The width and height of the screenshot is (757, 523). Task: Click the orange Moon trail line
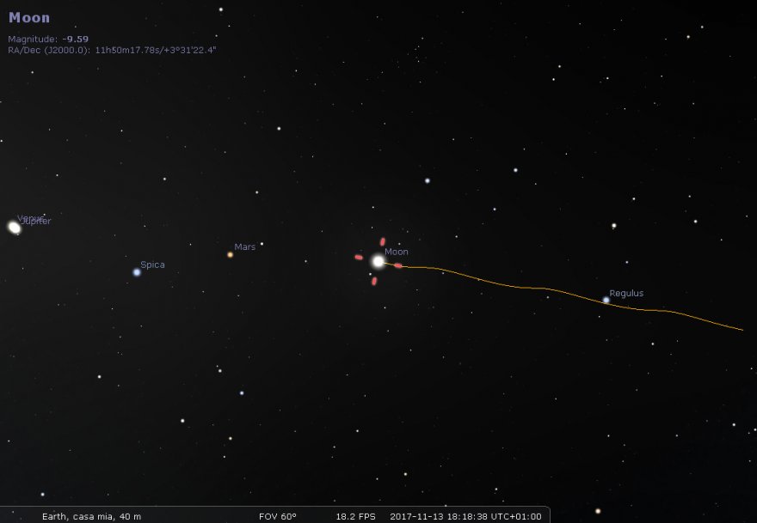[x=516, y=286]
